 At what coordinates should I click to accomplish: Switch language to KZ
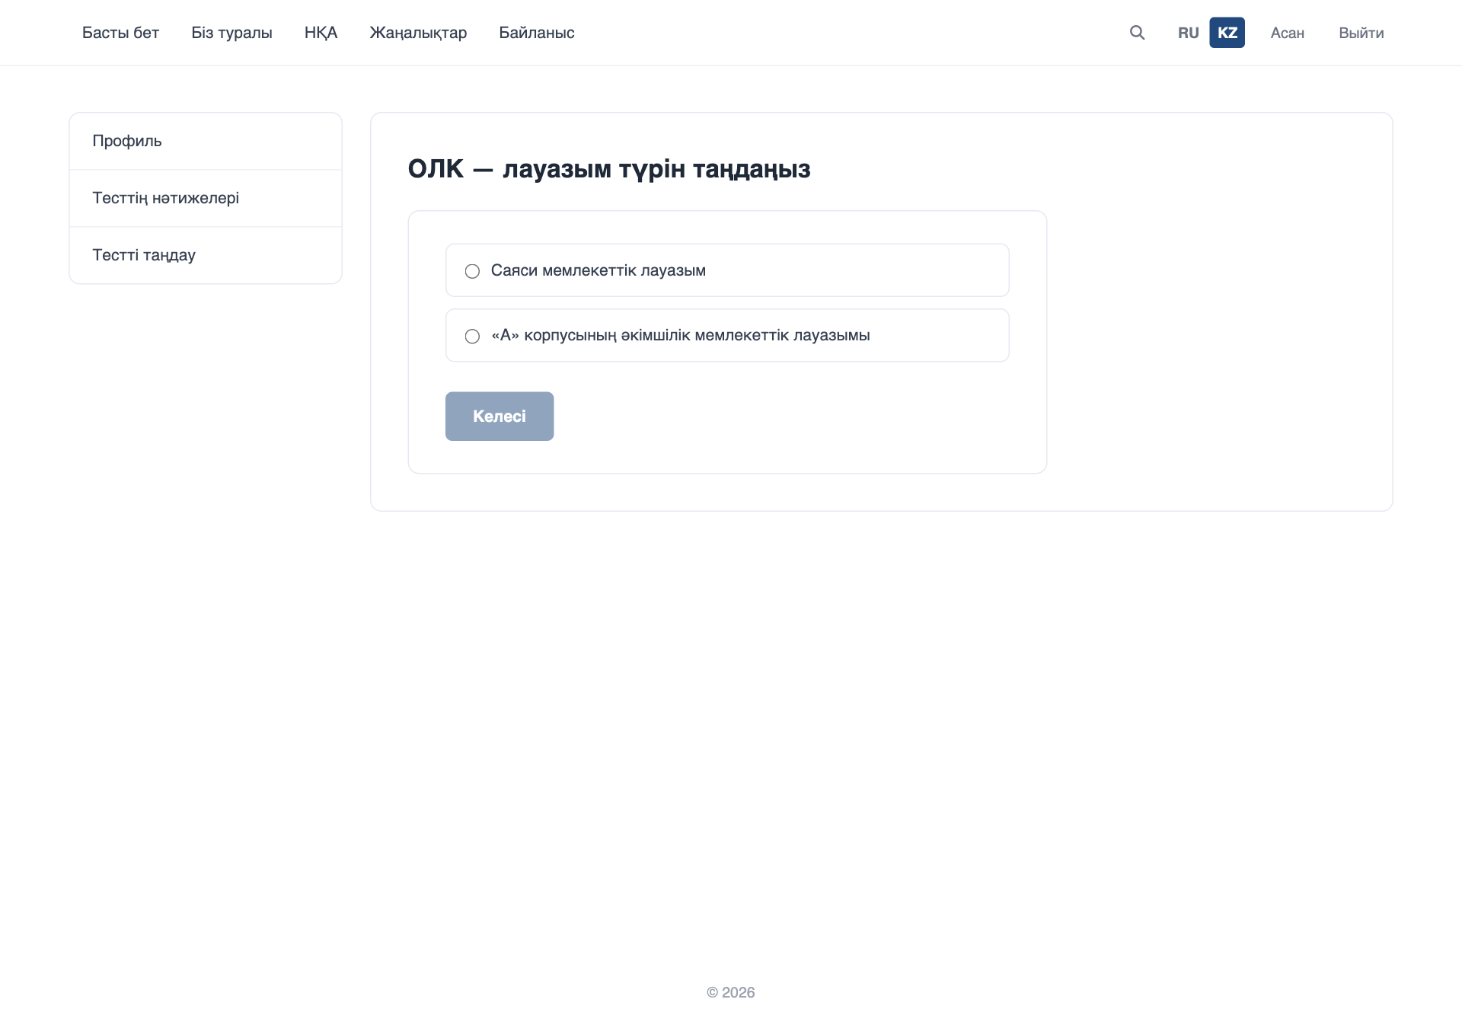pos(1227,33)
